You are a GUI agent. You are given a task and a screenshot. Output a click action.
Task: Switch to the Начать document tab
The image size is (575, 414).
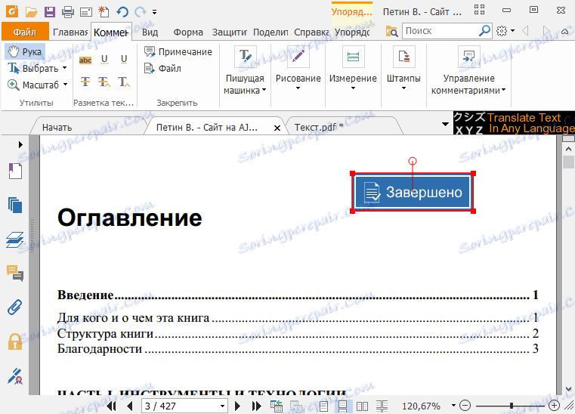pos(57,127)
